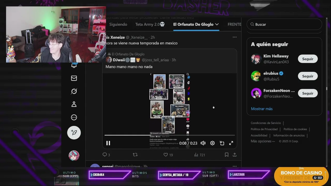Click the compose post feather button

(x=74, y=133)
